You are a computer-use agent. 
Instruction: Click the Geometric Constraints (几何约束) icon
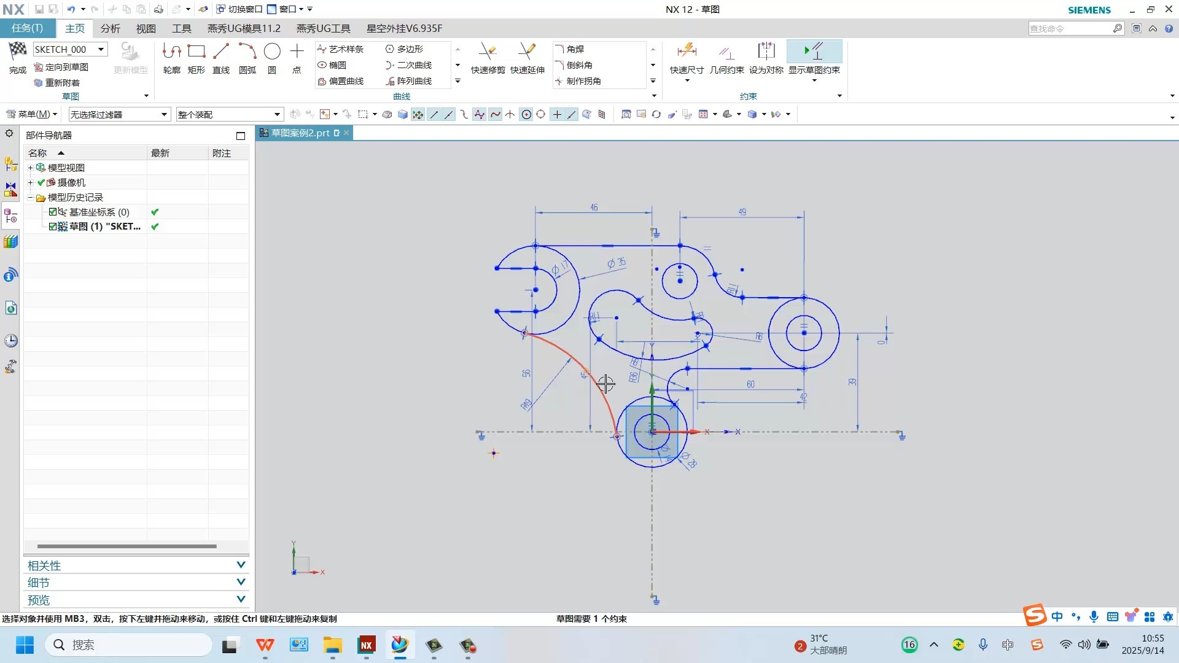pyautogui.click(x=726, y=52)
